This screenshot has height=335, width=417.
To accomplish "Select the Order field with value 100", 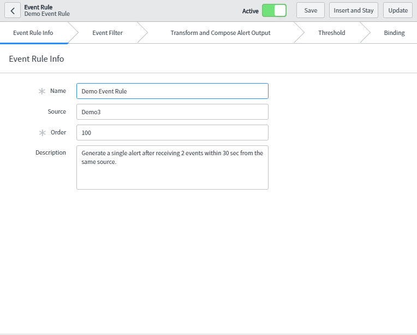I will pos(172,133).
